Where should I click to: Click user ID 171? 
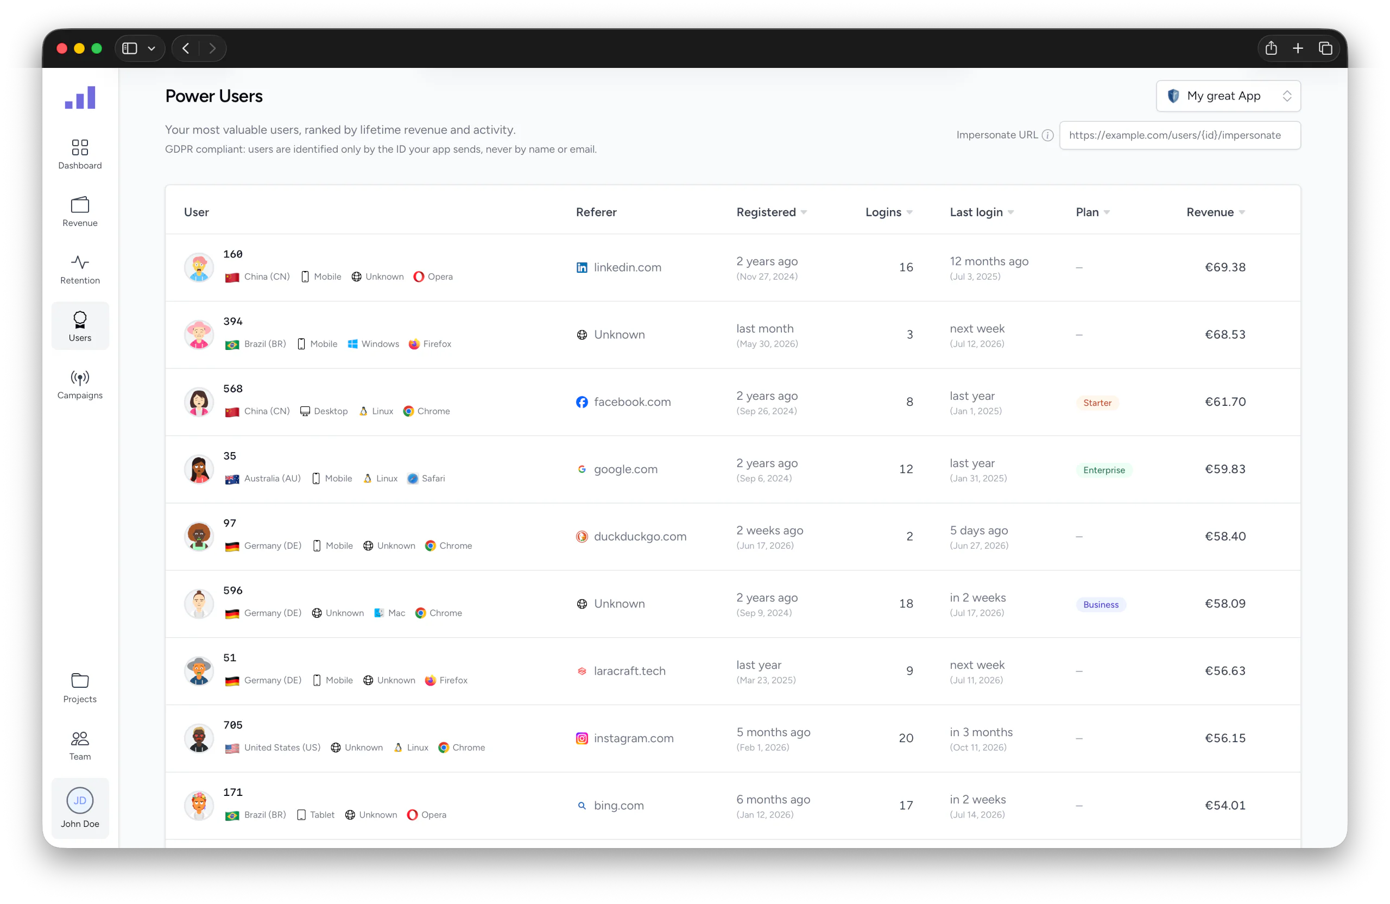(232, 792)
